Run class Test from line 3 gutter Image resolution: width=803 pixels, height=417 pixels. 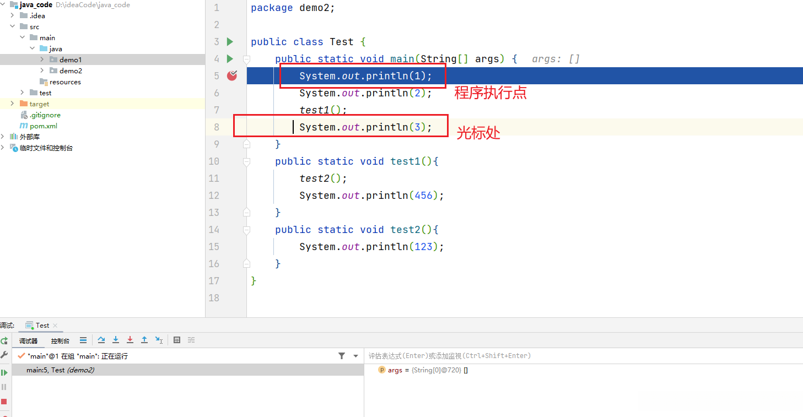(230, 41)
